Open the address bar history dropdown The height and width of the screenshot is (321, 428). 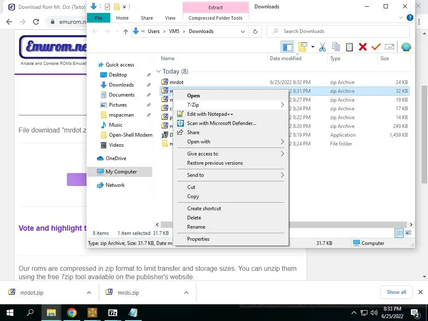pyautogui.click(x=243, y=31)
